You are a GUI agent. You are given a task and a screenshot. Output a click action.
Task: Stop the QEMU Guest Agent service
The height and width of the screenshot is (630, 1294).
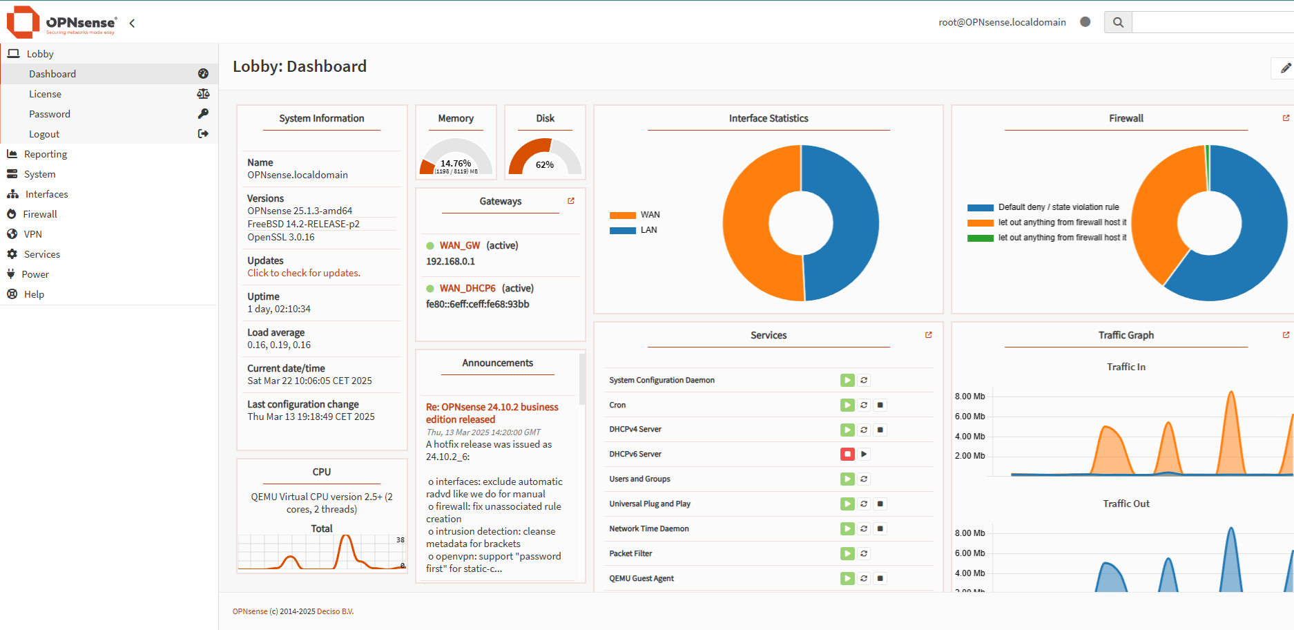click(x=880, y=578)
